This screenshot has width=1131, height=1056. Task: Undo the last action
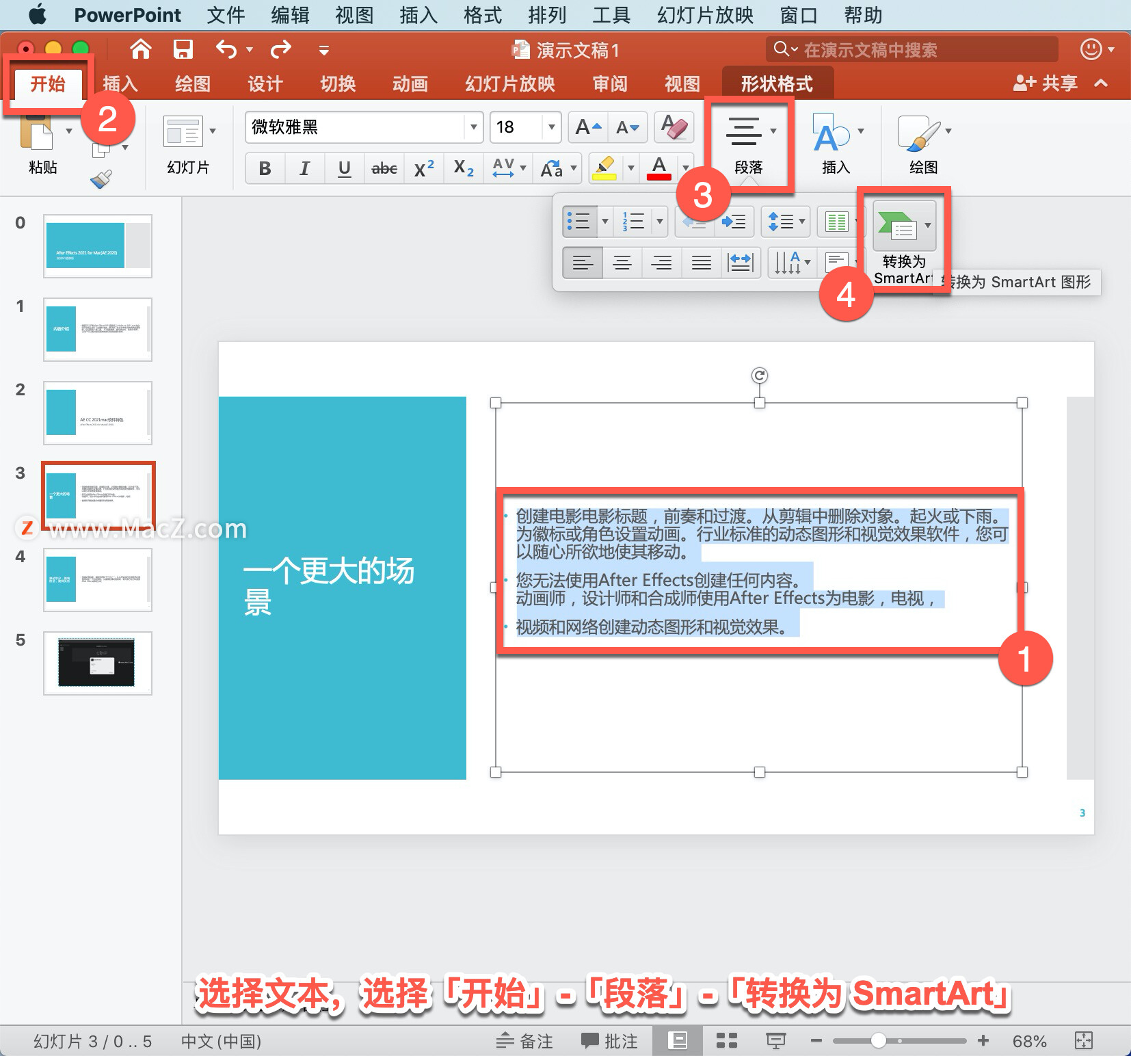pyautogui.click(x=226, y=49)
